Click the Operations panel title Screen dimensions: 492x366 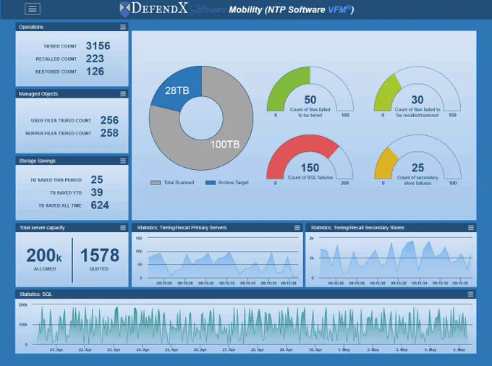[x=30, y=27]
